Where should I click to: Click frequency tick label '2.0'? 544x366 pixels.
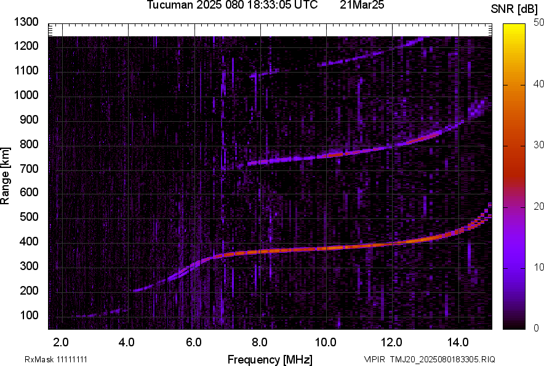[61, 343]
